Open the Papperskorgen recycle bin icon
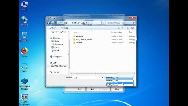This screenshot has width=188, height=106. tap(24, 37)
